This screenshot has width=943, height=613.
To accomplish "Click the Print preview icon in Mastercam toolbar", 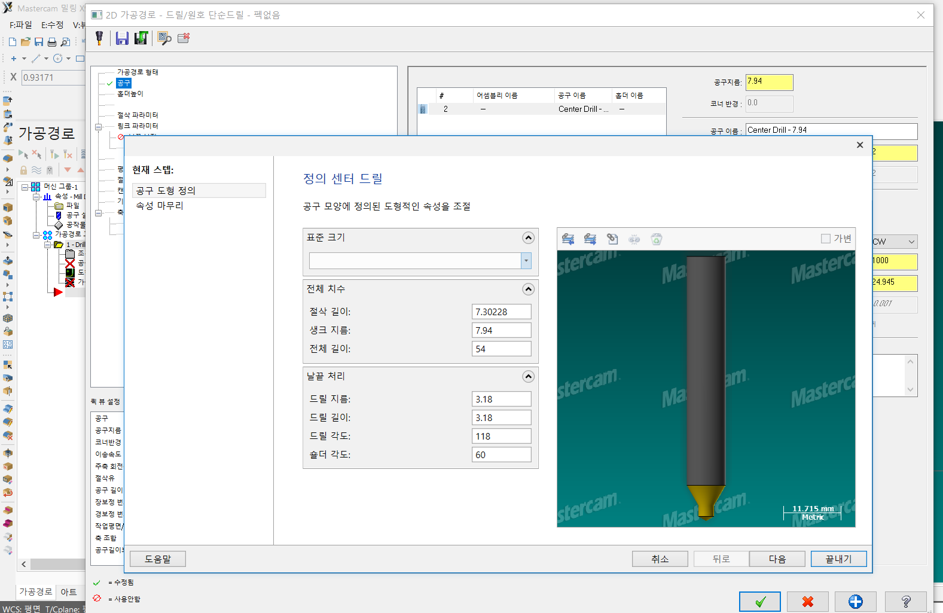I will pos(65,42).
